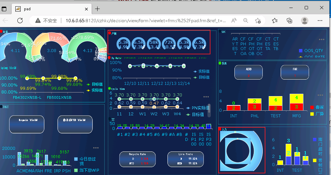The height and width of the screenshot is (175, 331).
Task: Open browser settings and more menu
Action: 320,20
